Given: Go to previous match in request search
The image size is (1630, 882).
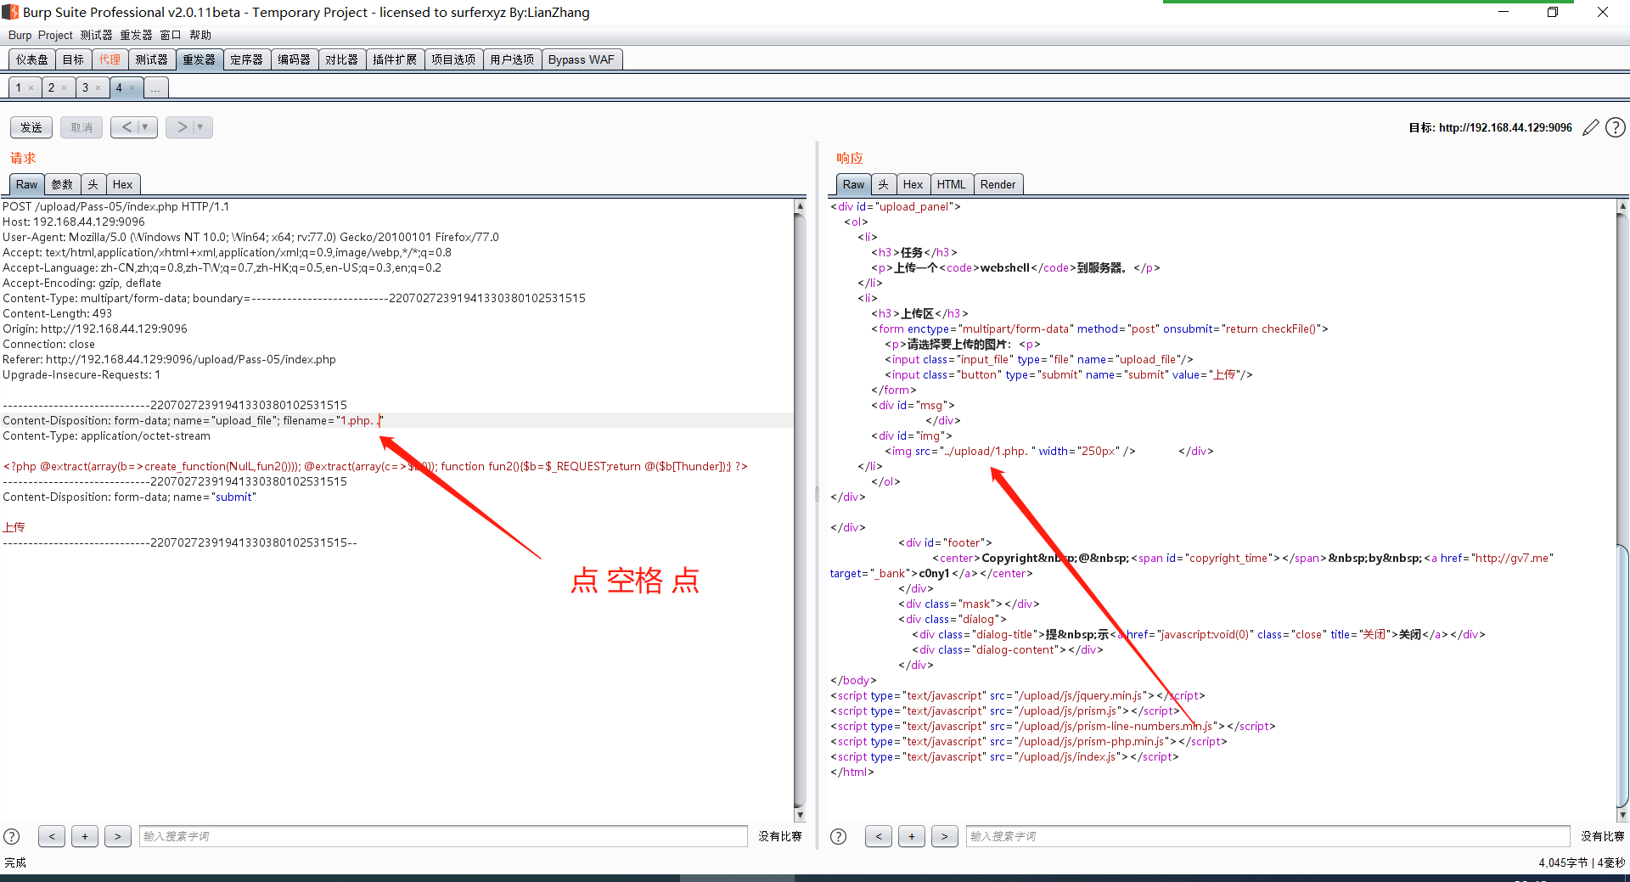Looking at the screenshot, I should coord(52,836).
